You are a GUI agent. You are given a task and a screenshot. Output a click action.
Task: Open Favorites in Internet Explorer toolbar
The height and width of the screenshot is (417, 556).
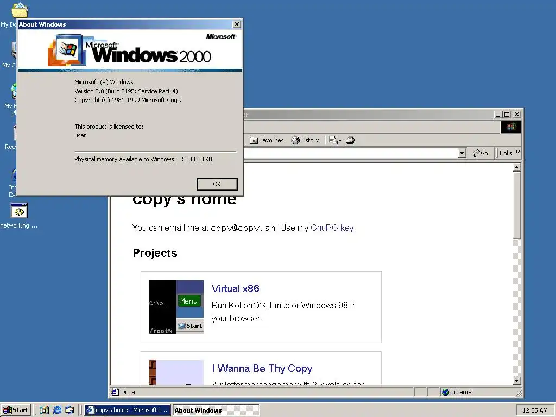[267, 140]
